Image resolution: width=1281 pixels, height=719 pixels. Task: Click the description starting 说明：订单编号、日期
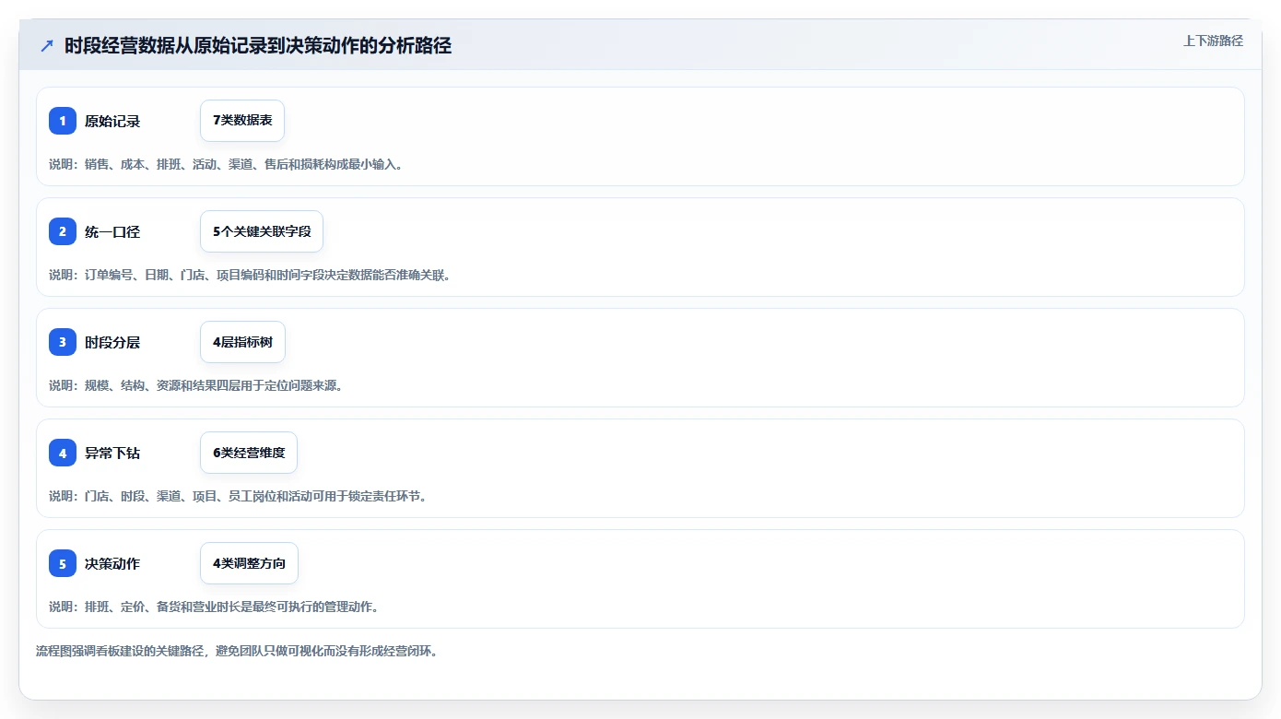pos(250,275)
